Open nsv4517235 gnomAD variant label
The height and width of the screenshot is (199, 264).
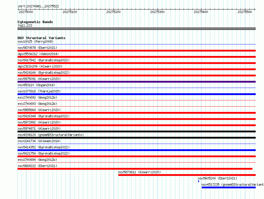point(233,184)
